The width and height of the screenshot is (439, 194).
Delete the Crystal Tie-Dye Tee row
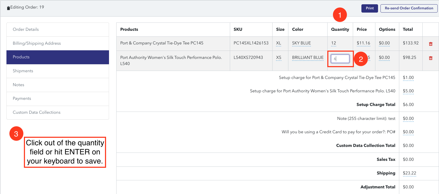click(x=431, y=44)
